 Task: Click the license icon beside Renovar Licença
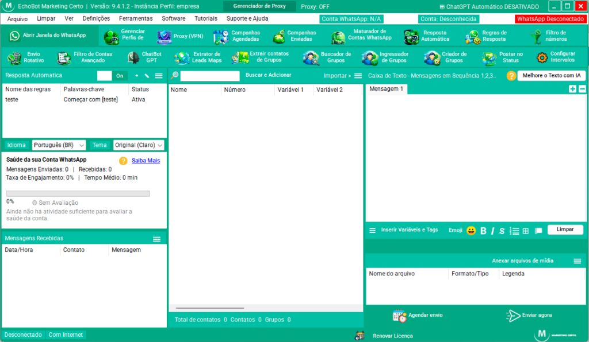pyautogui.click(x=359, y=336)
